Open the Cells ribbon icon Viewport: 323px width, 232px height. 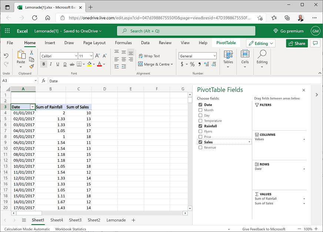coord(245,59)
